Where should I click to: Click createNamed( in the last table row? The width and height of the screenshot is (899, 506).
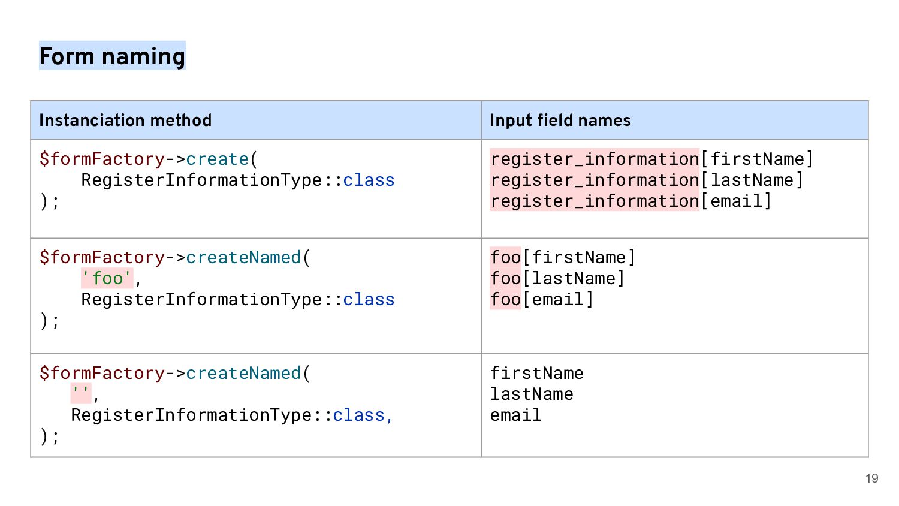248,374
